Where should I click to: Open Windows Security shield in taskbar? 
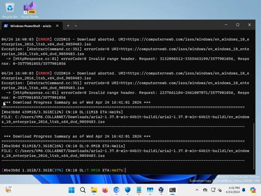127,190
